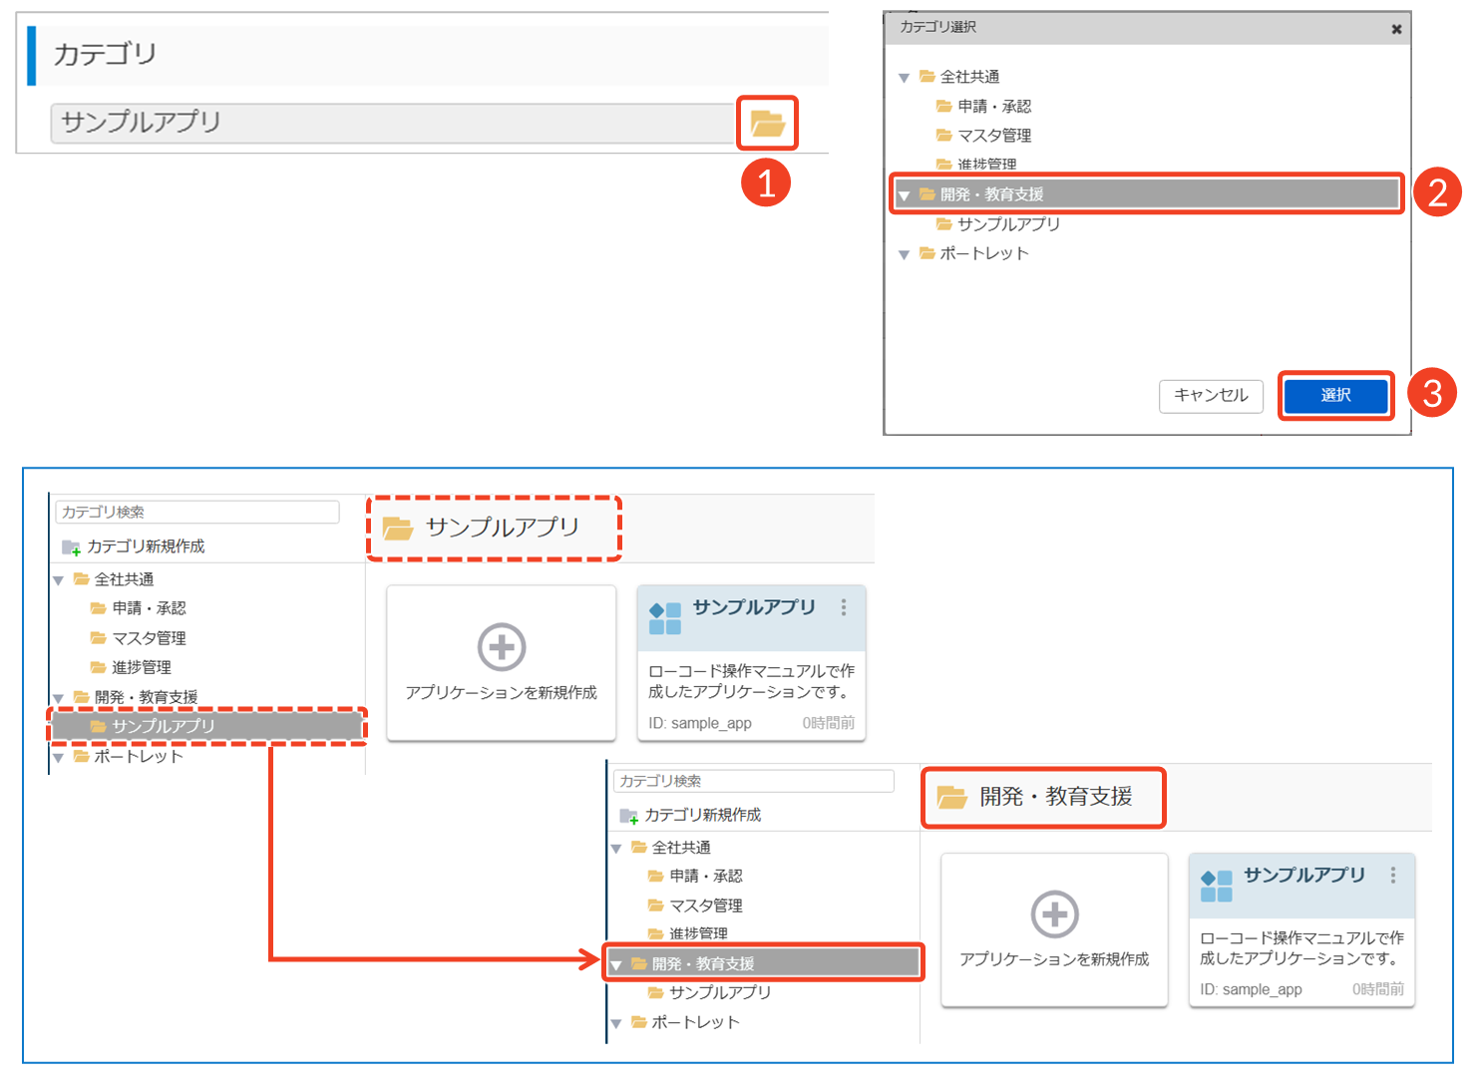Click the folder icon beside the カテゴリ field
The height and width of the screenshot is (1084, 1480).
click(767, 124)
